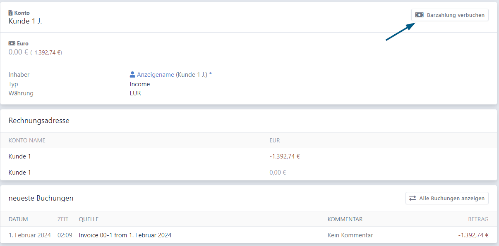Click the Barzahlung verbuchen button
This screenshot has height=246, width=499.
click(450, 15)
